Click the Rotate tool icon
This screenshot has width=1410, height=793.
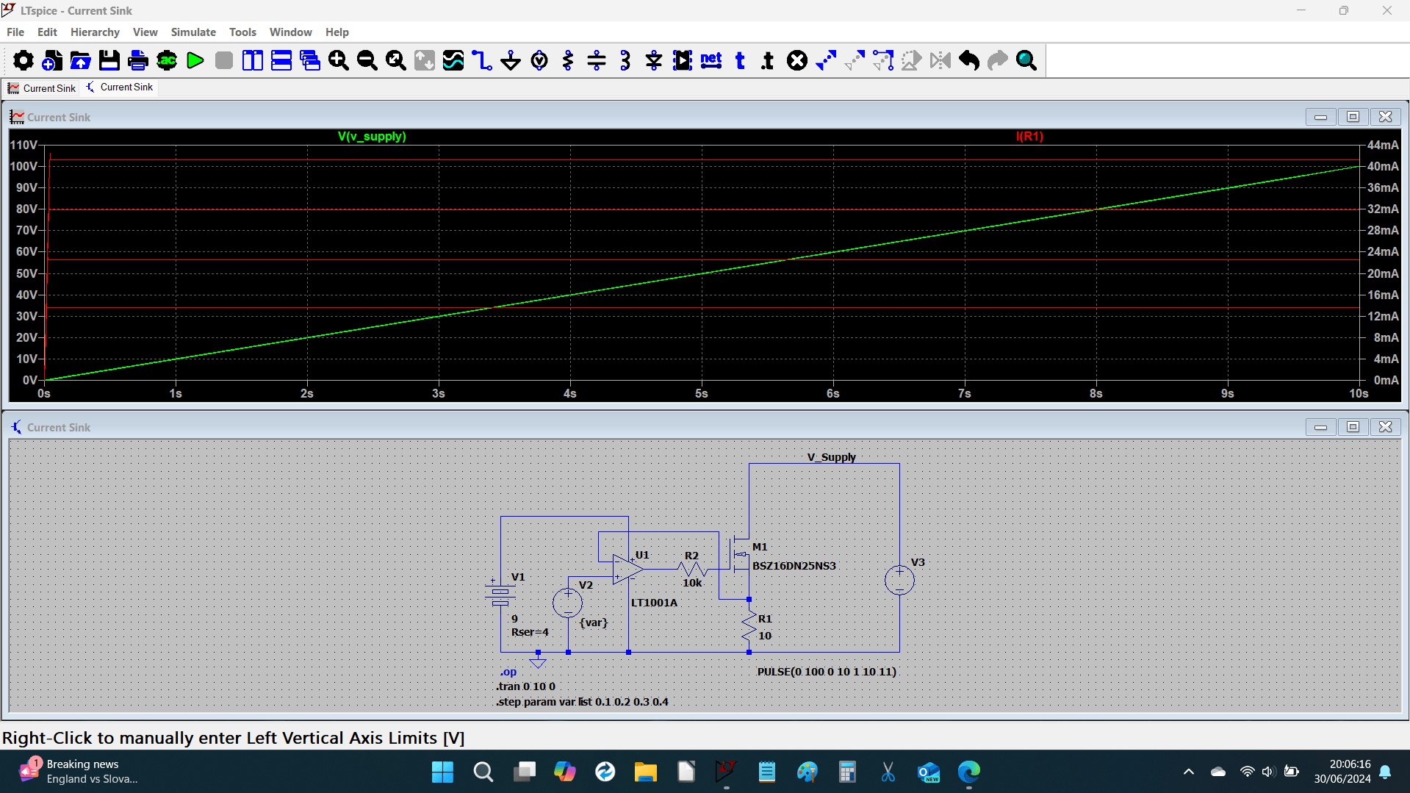912,60
